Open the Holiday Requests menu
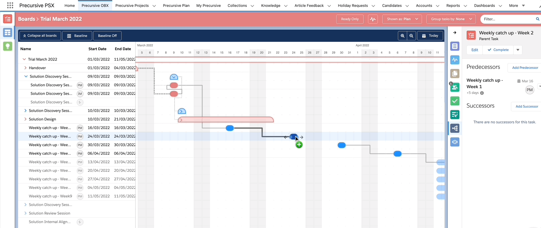This screenshot has height=228, width=541. click(353, 5)
